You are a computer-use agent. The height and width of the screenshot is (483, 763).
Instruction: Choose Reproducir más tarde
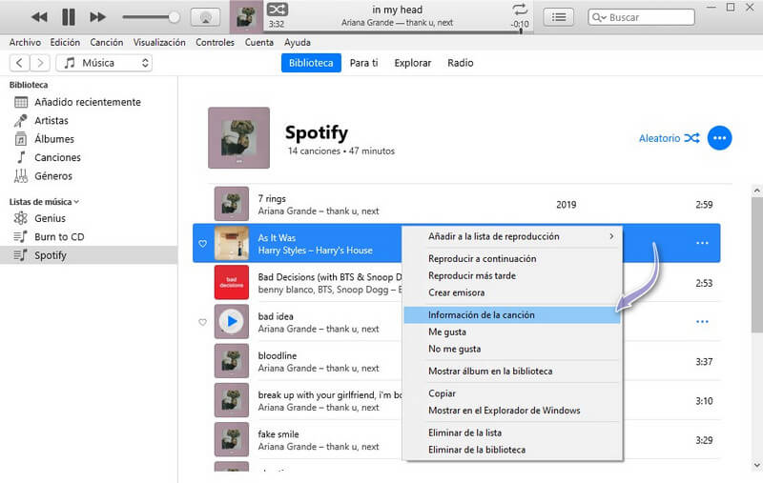coord(512,275)
